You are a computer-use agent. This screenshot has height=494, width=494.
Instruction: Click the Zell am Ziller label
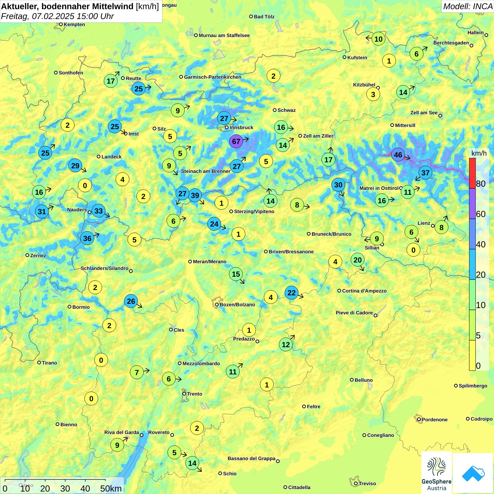coord(318,136)
